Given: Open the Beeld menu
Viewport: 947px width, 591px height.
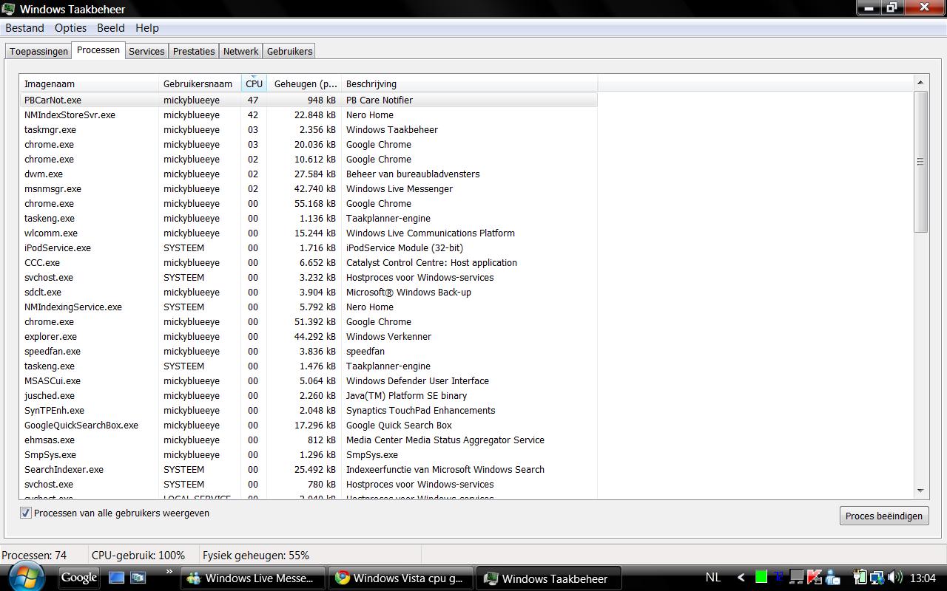Looking at the screenshot, I should click(x=110, y=27).
